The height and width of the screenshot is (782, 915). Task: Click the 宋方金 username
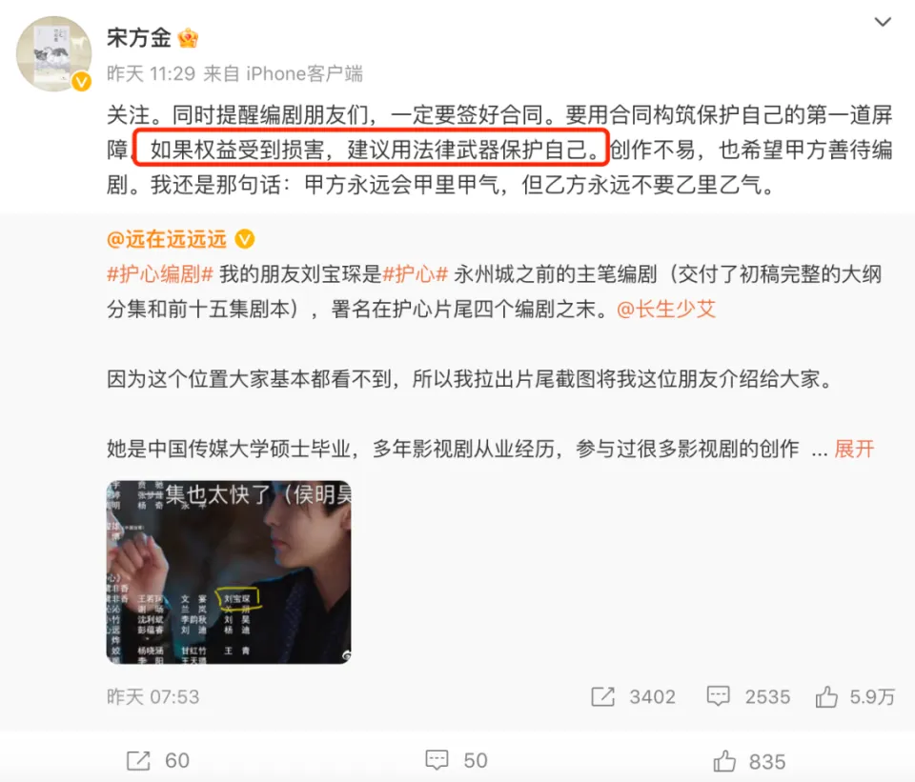[138, 38]
